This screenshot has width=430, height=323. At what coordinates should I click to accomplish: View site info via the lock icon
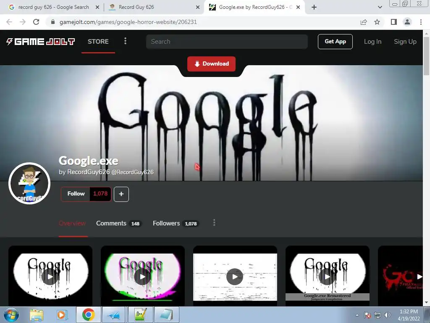click(x=53, y=22)
